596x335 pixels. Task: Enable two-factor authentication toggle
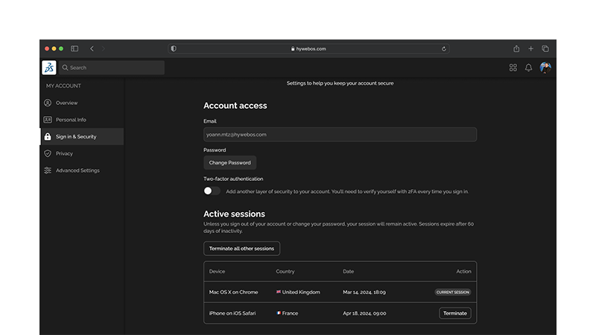[x=212, y=191]
